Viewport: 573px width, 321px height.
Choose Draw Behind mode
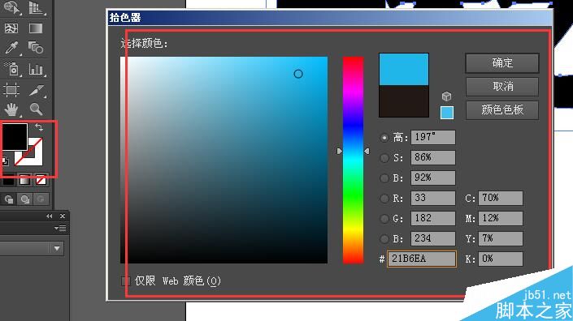click(x=25, y=199)
